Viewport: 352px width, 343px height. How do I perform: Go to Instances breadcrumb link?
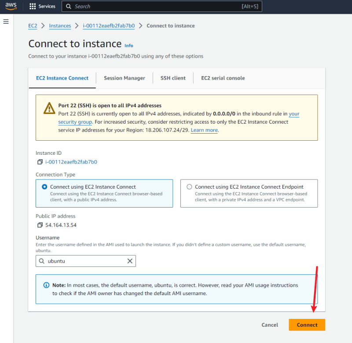60,26
